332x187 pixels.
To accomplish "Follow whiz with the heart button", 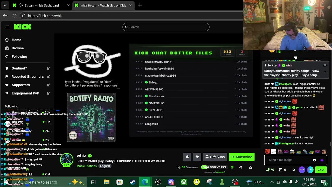I will (x=197, y=157).
